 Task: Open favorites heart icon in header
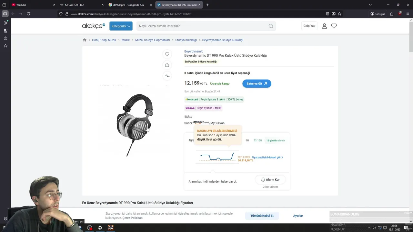tap(334, 26)
